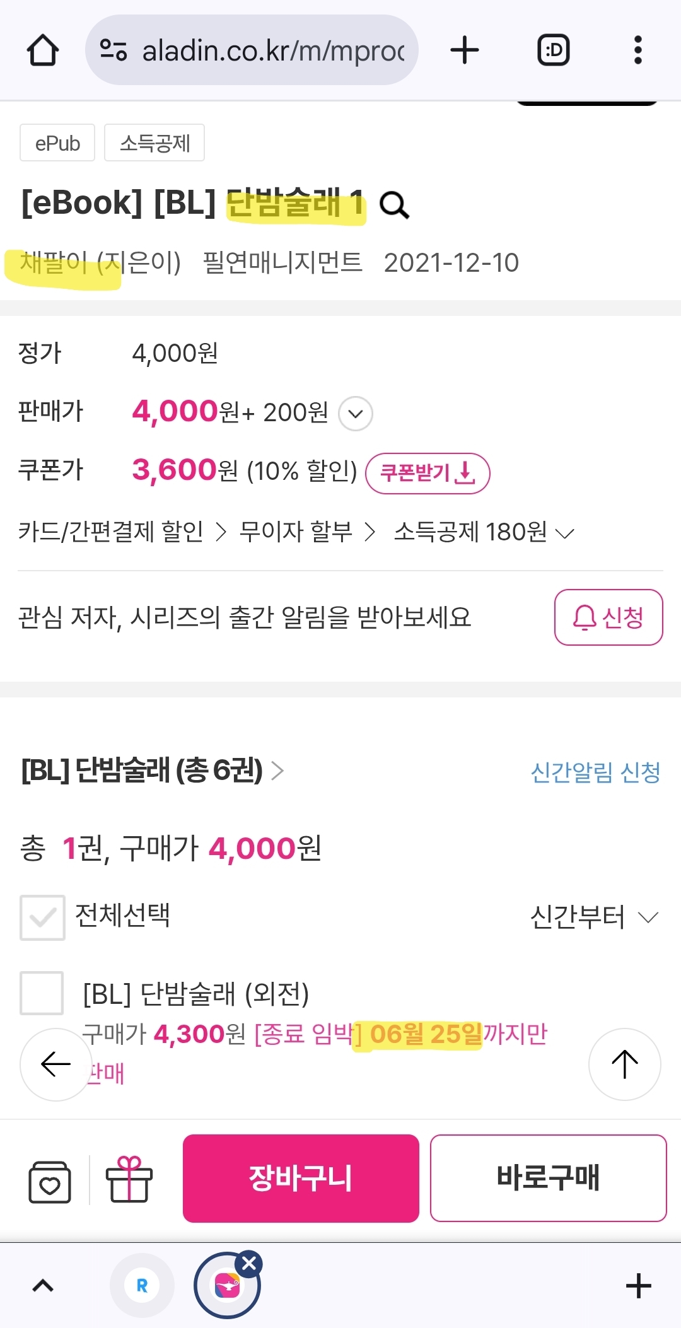This screenshot has height=1328, width=681.
Task: Open the browser three-dot menu
Action: click(637, 50)
